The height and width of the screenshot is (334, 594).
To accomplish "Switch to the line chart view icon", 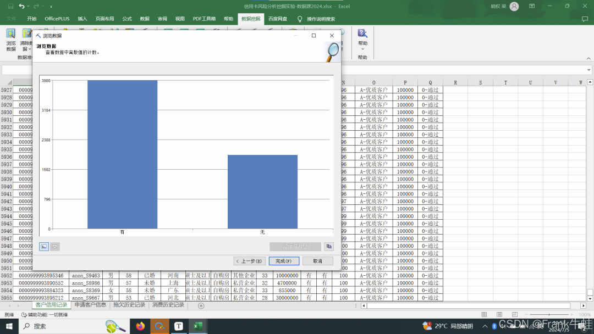I will tap(55, 247).
